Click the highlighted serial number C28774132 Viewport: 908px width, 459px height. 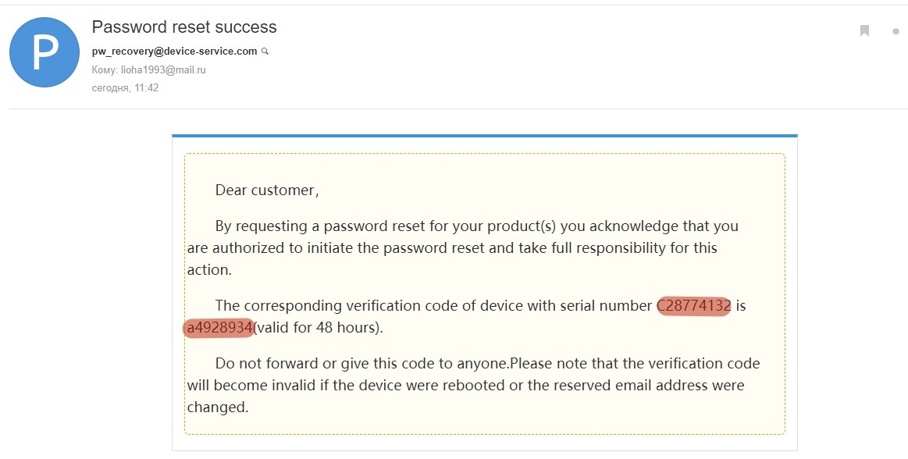click(x=693, y=306)
